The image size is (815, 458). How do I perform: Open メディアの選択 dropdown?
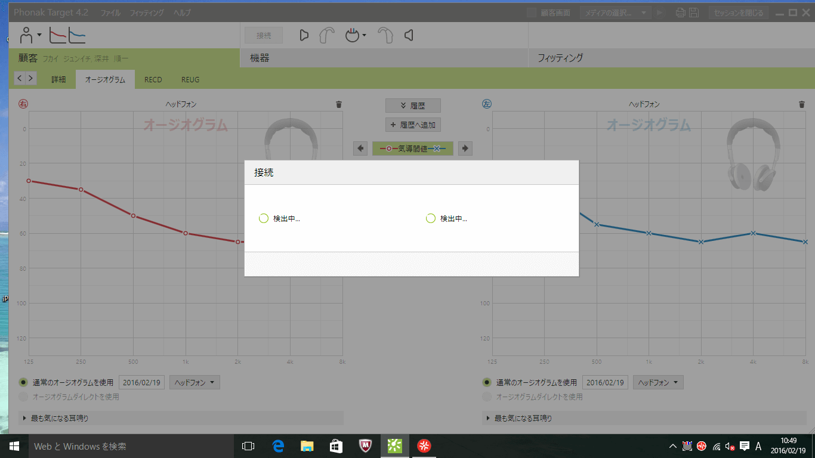pyautogui.click(x=616, y=13)
